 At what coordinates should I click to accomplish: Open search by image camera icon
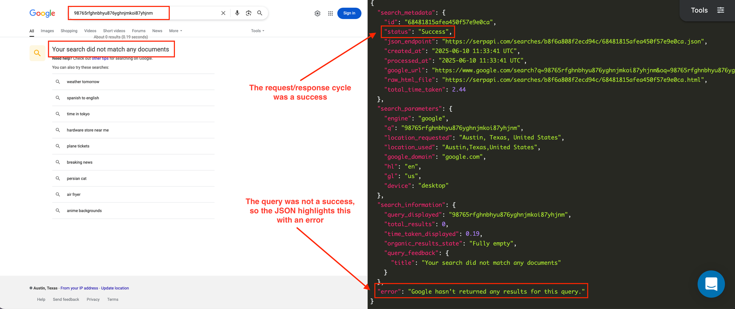click(x=248, y=13)
